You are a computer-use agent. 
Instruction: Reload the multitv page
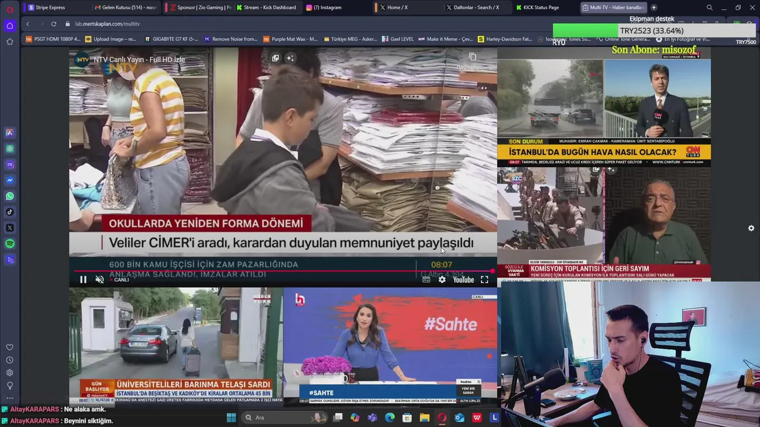pyautogui.click(x=53, y=24)
